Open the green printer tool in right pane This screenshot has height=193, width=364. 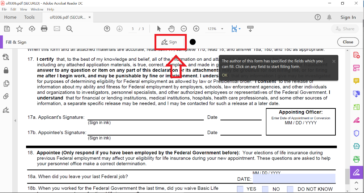pyautogui.click(x=356, y=159)
